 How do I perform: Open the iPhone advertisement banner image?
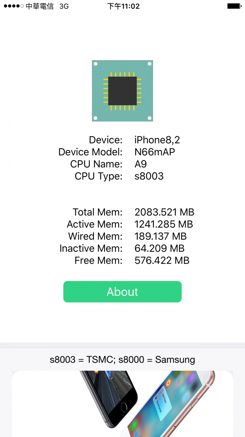[122, 404]
